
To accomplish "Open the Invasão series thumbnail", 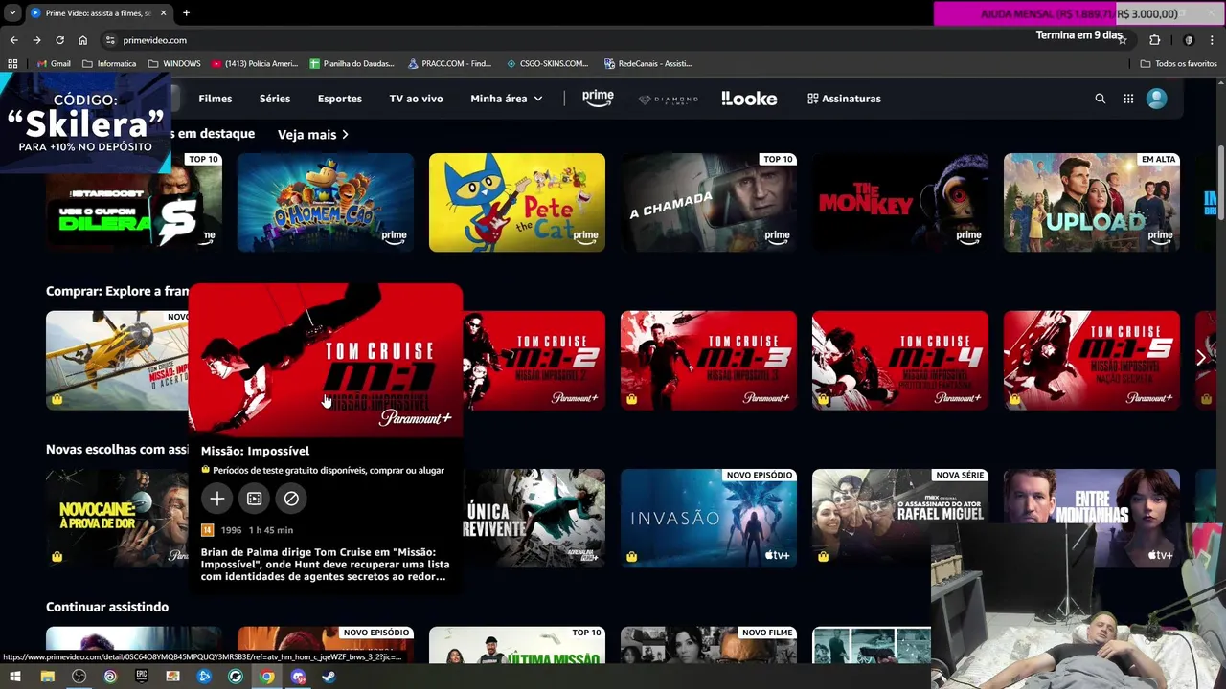I will (709, 518).
